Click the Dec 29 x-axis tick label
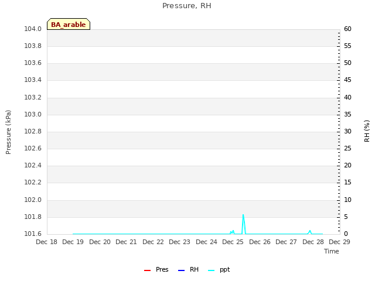This screenshot has width=375, height=281. (x=340, y=242)
